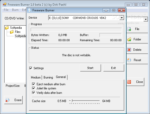
Task: Click the Delete button label
Action: (137, 50)
